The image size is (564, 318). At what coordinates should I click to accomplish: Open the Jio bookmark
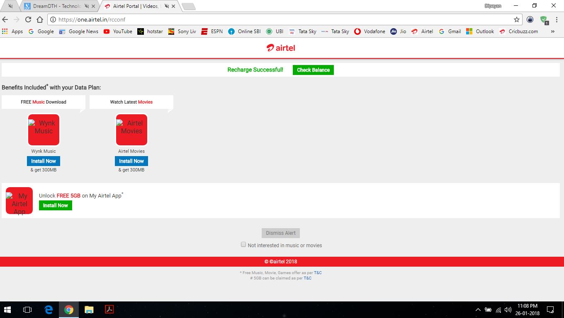399,31
